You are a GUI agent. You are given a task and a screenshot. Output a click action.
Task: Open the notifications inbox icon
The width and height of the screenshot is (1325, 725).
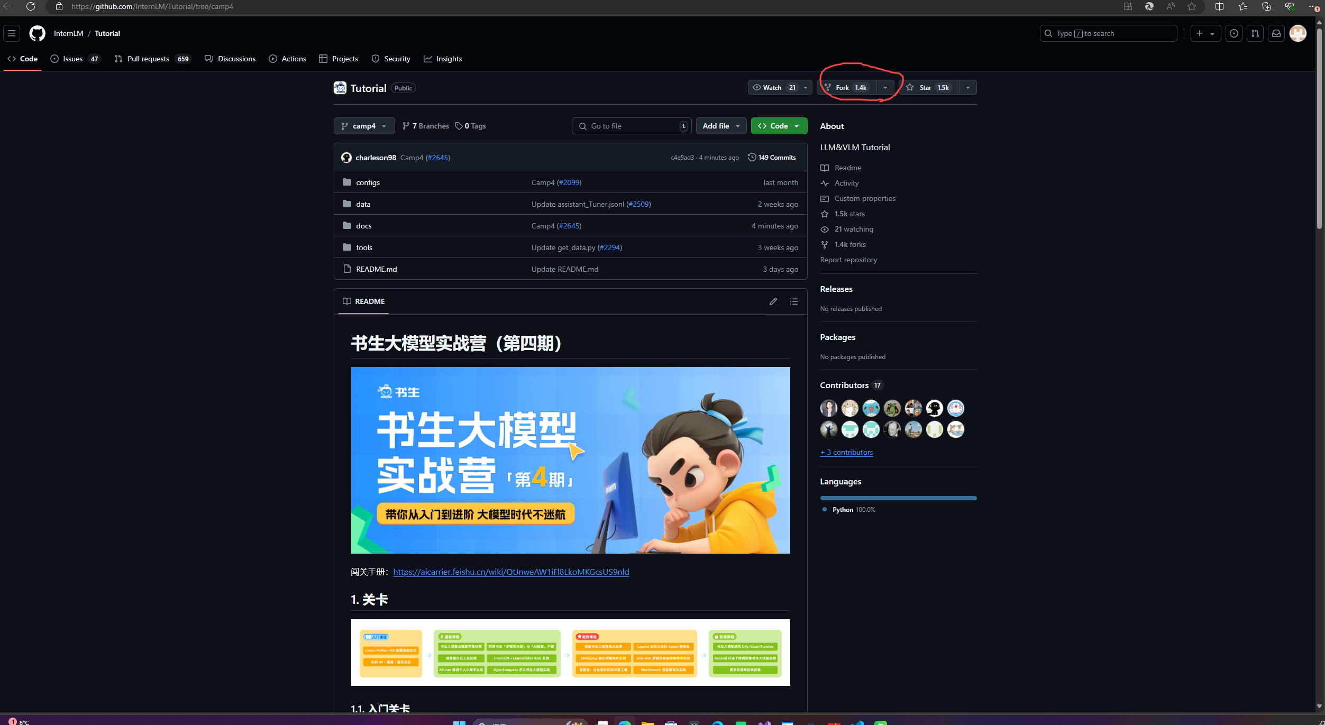click(1276, 33)
